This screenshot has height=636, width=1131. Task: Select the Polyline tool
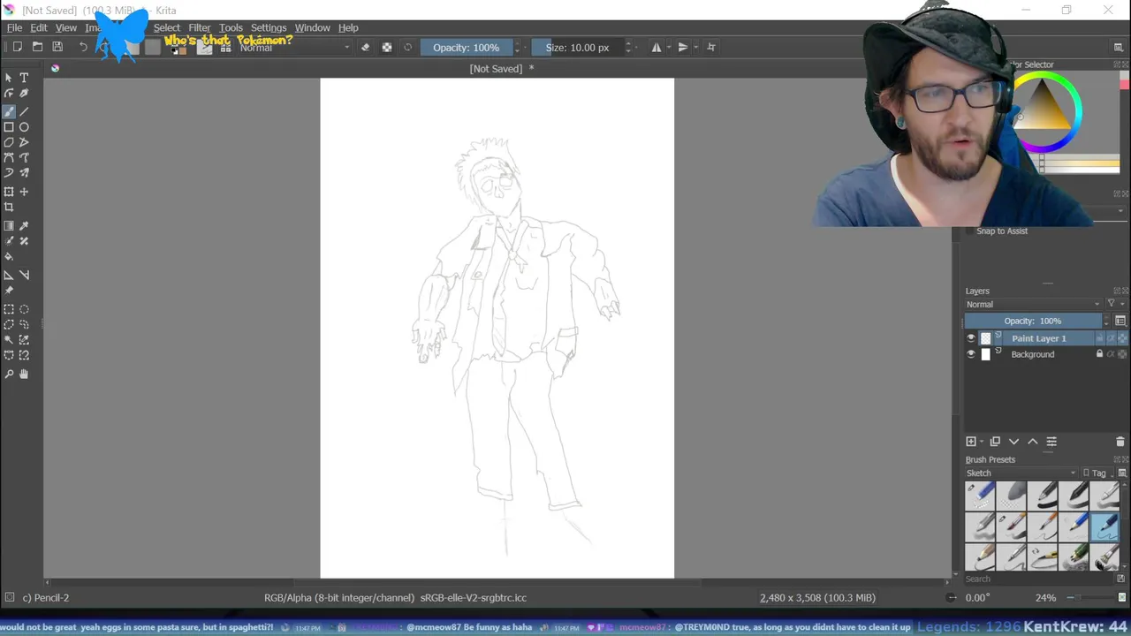coord(24,142)
